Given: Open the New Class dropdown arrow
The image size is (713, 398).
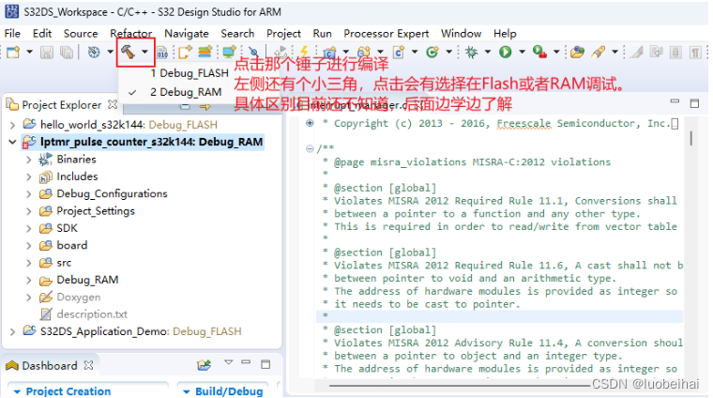Looking at the screenshot, I should coord(448,52).
